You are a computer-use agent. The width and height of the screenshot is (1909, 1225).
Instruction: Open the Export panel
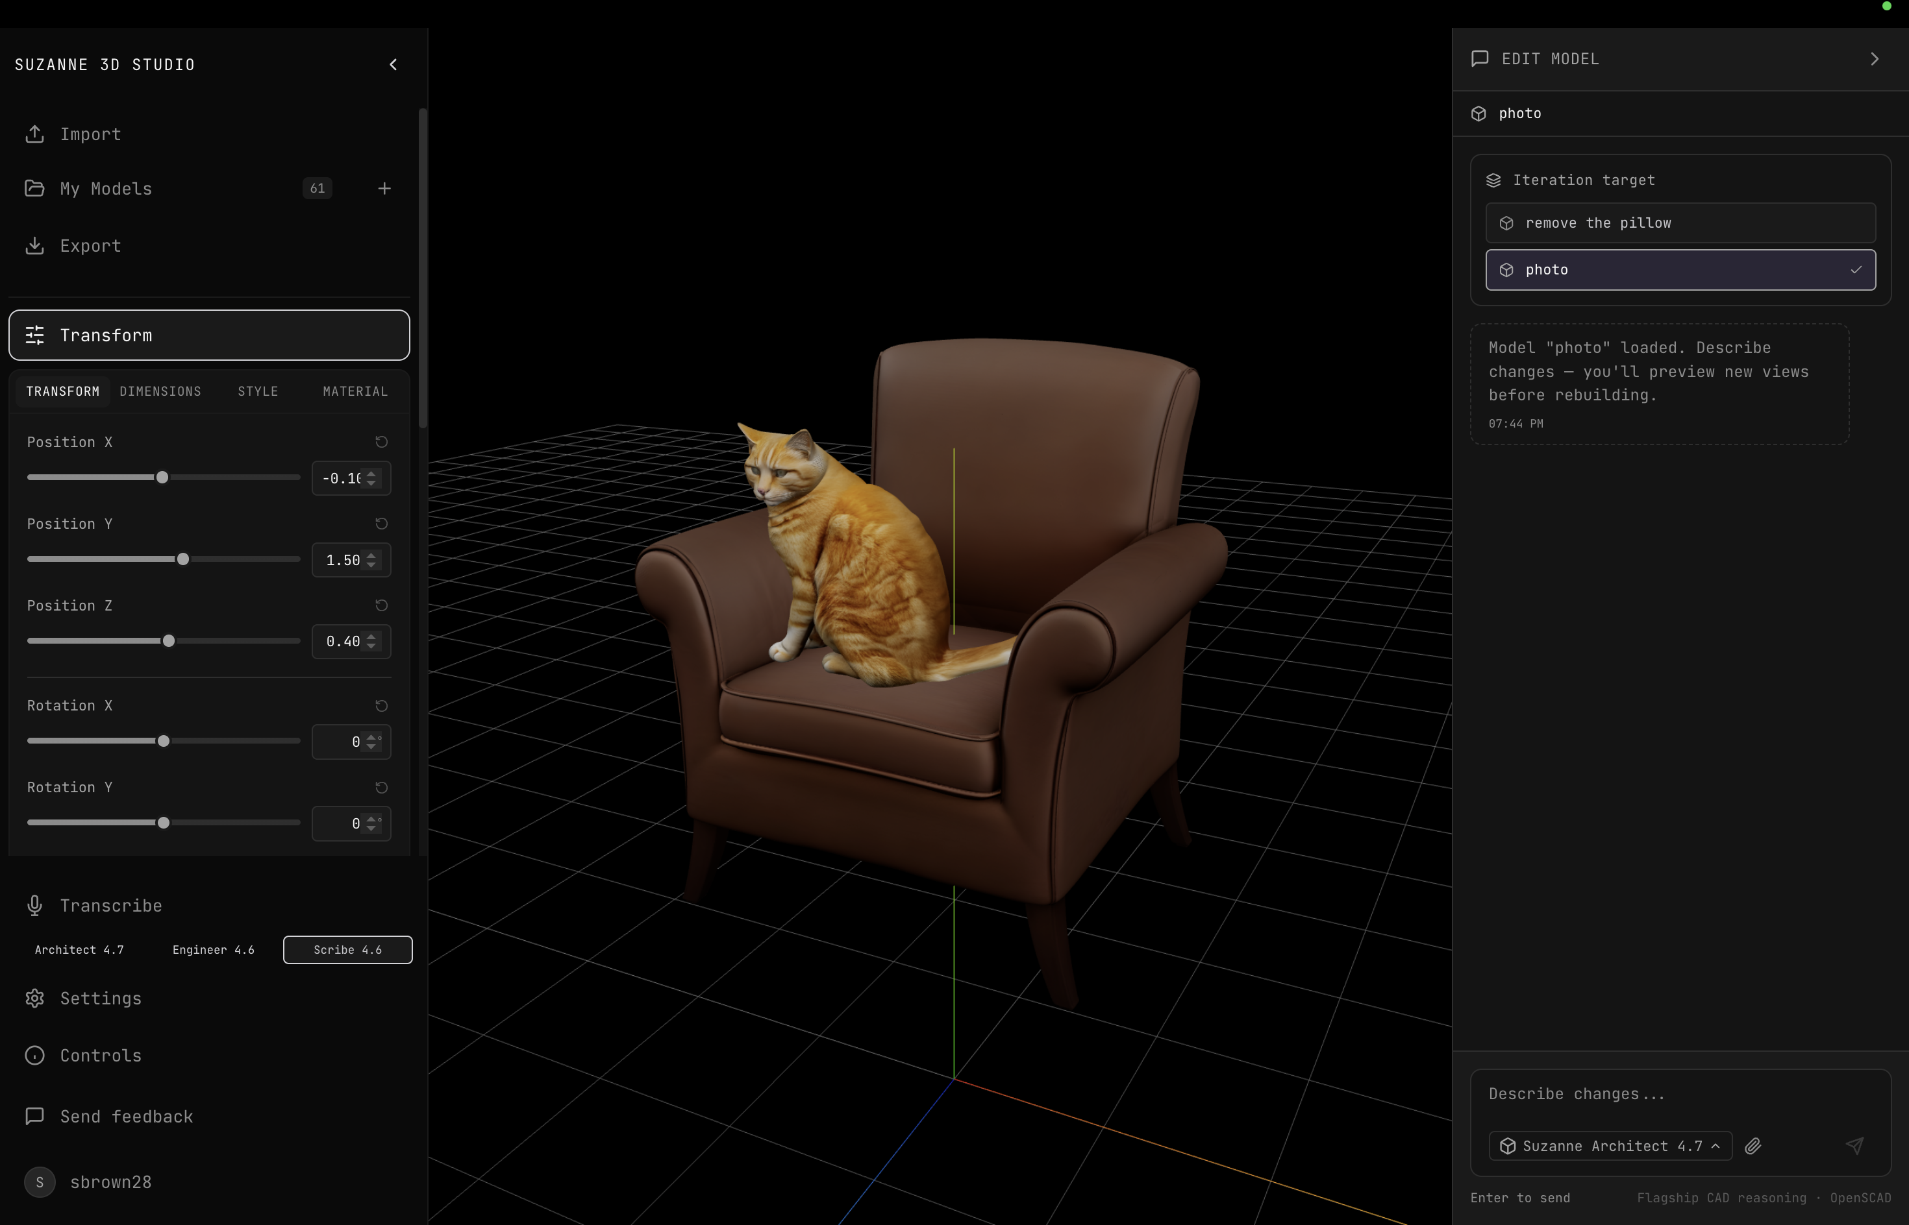click(89, 245)
